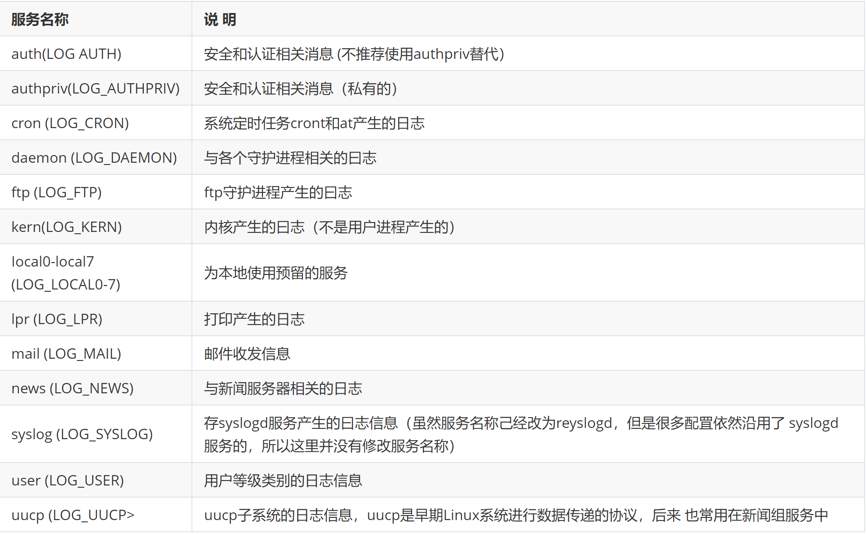Click description 与新闻服务器相关的日志
The width and height of the screenshot is (866, 534).
(283, 388)
